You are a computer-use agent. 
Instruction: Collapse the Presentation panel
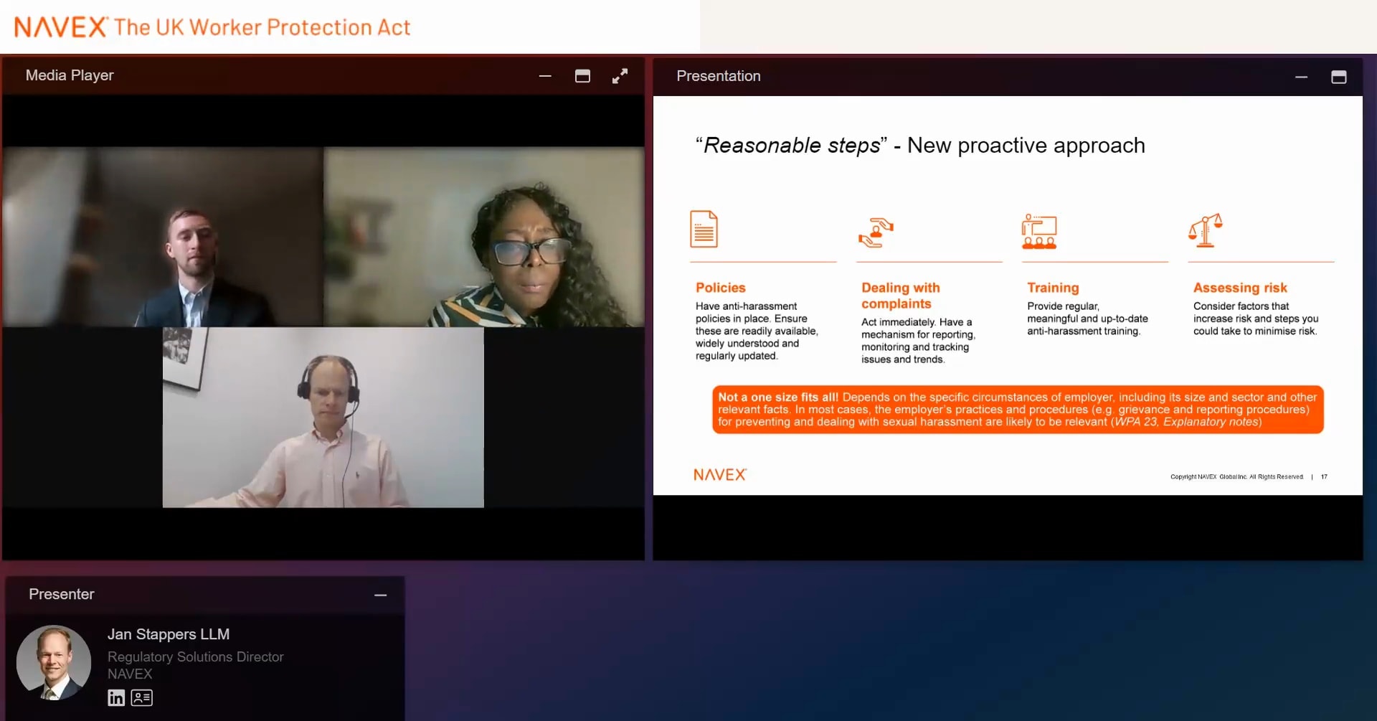click(1301, 77)
